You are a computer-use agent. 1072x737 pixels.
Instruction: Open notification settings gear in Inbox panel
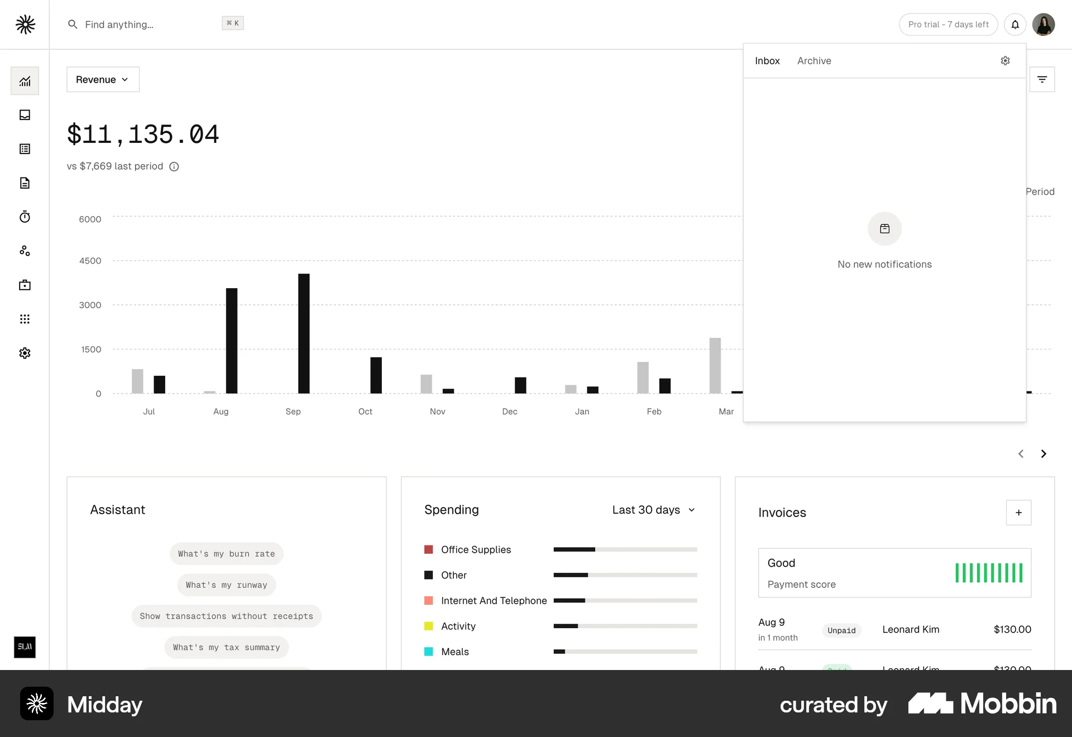click(1005, 61)
